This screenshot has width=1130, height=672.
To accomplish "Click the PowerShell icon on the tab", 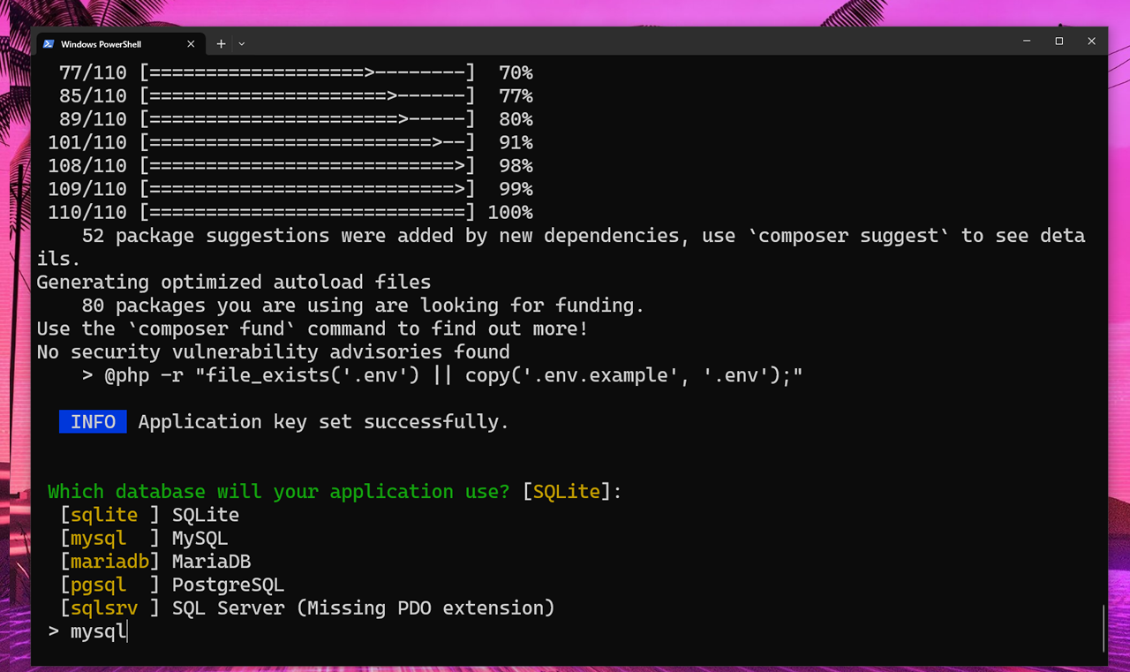I will 49,44.
